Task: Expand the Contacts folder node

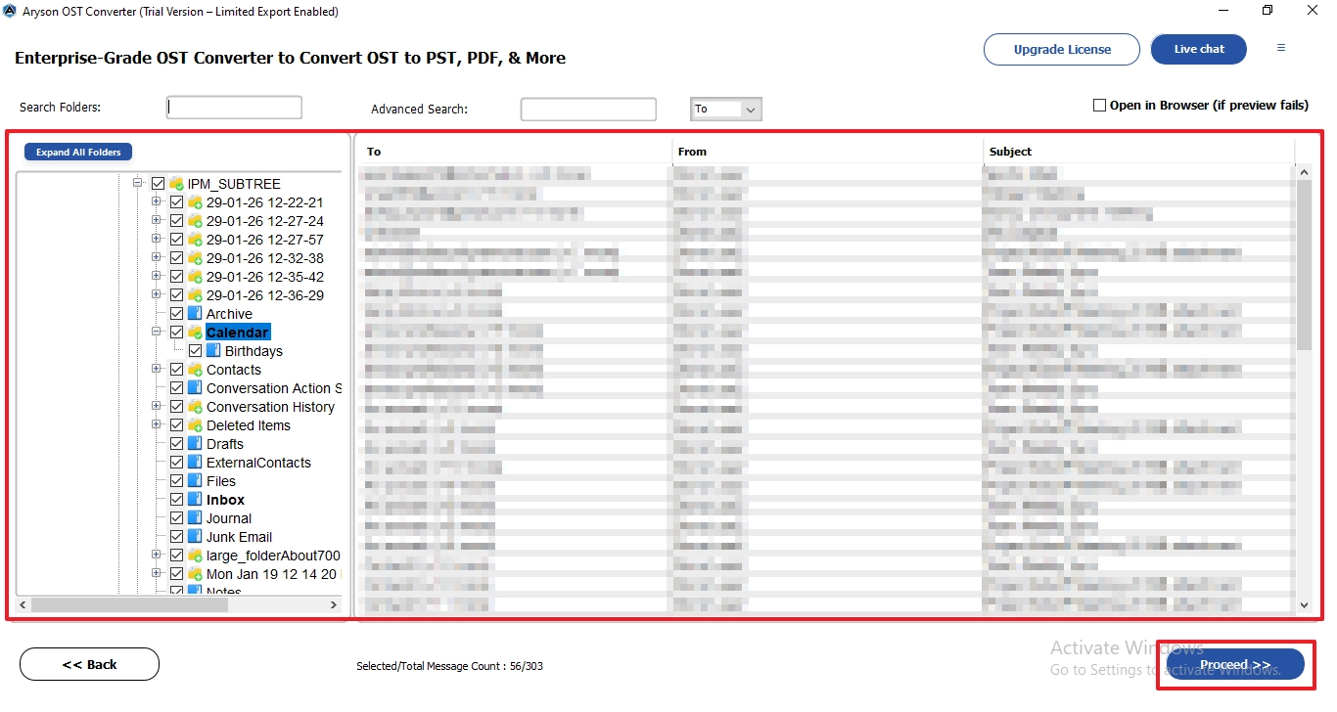Action: tap(157, 369)
